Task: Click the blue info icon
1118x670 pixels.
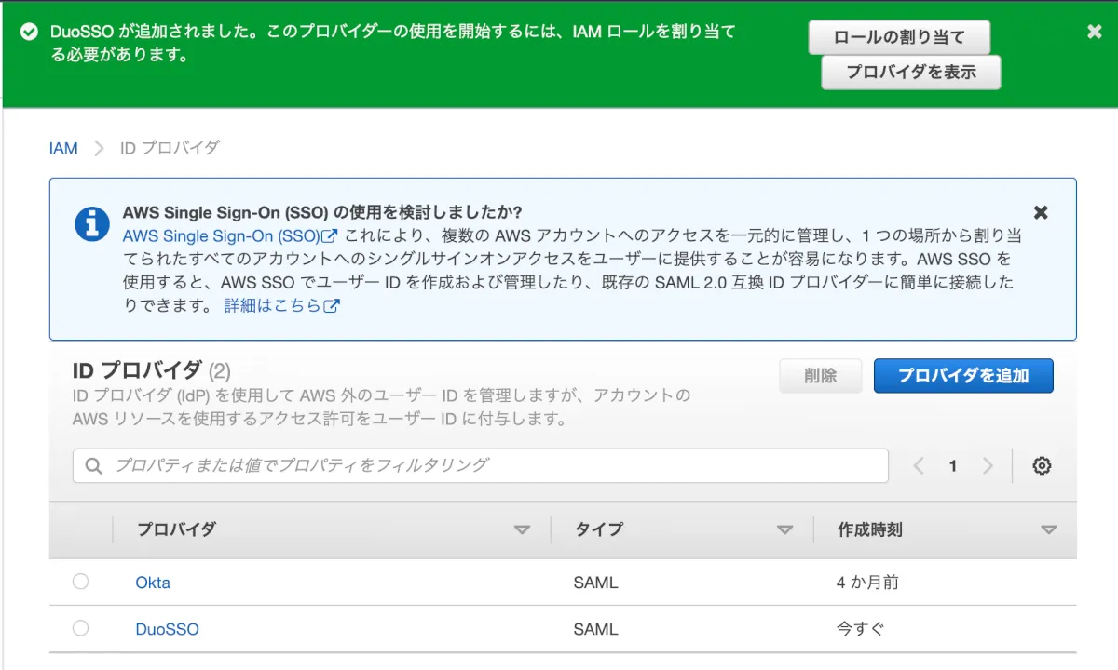Action: tap(92, 224)
